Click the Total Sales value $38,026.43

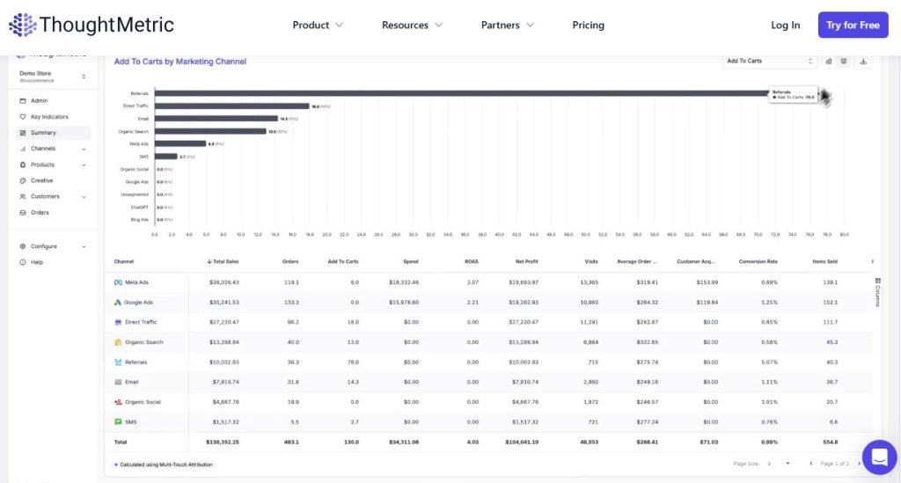(224, 282)
